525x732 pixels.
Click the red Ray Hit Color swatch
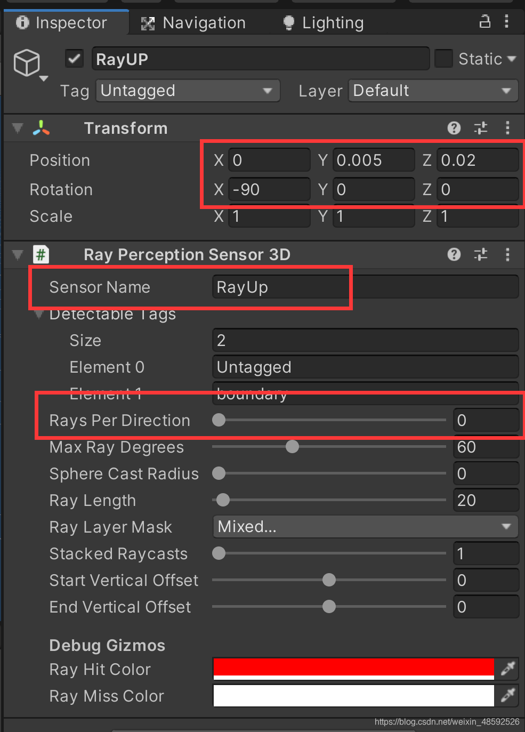click(353, 668)
